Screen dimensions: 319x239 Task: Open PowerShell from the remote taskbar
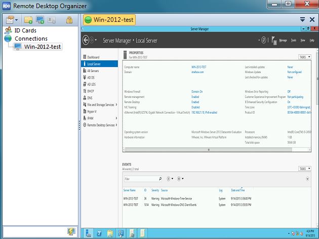click(x=100, y=233)
